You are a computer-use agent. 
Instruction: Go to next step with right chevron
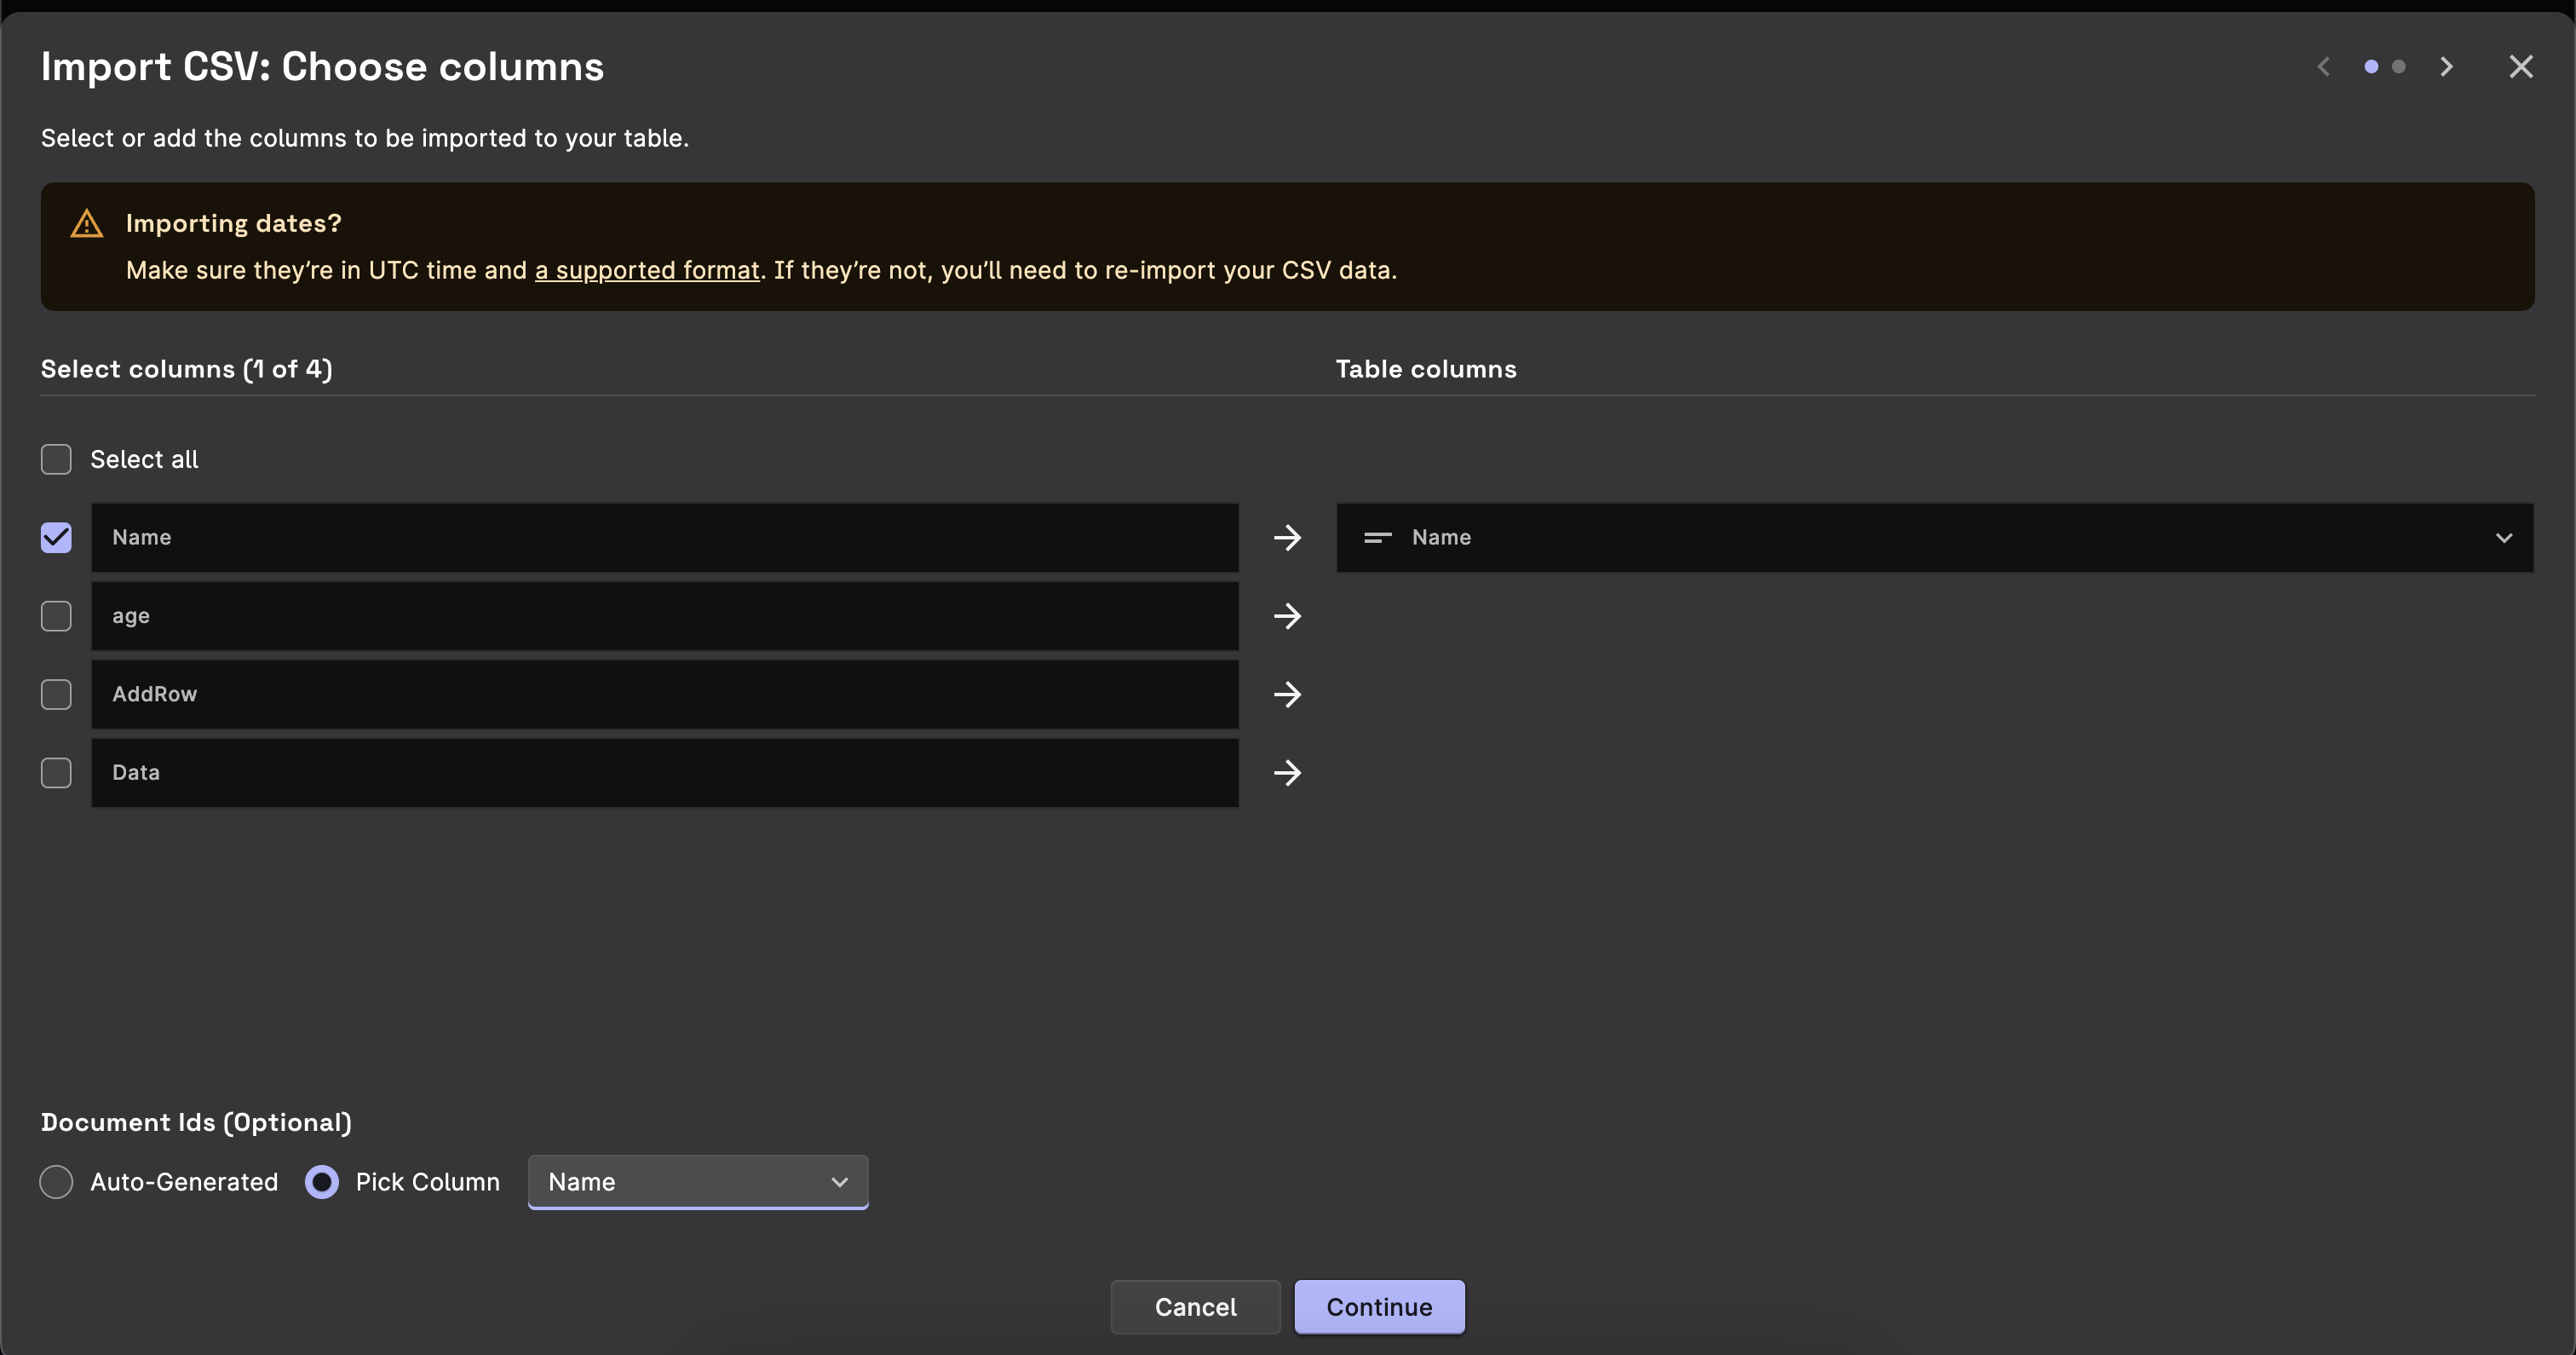point(2446,67)
